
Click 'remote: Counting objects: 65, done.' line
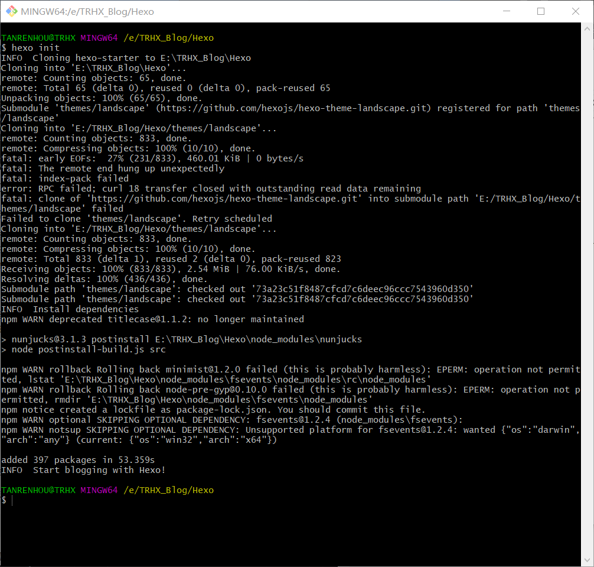pos(93,78)
